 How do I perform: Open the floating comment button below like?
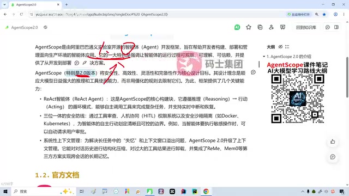coord(333,157)
